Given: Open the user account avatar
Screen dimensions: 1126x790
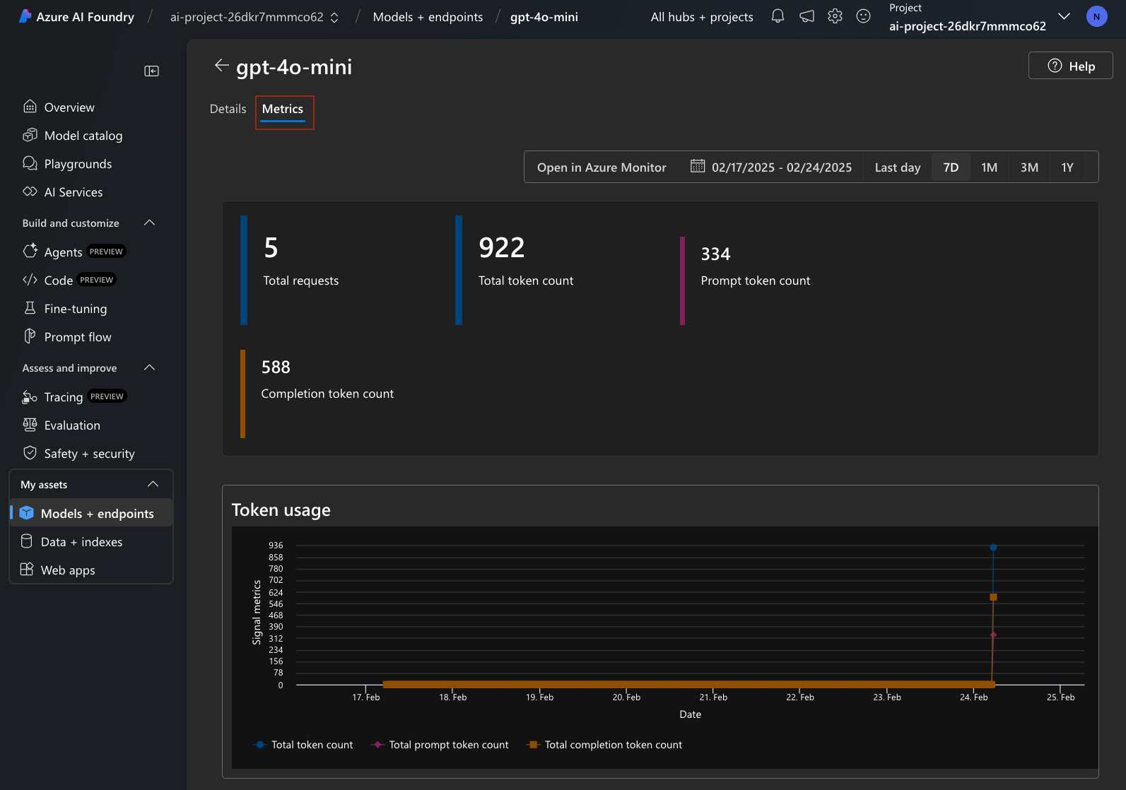Looking at the screenshot, I should (x=1096, y=16).
